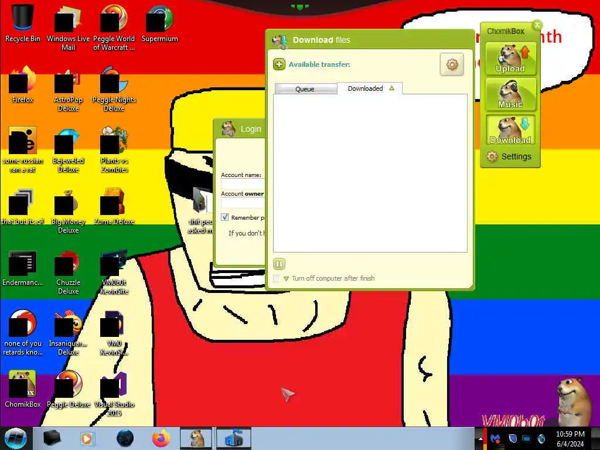The height and width of the screenshot is (450, 600).
Task: Open Peggle World of Warcraft desktop icon
Action: coord(114,28)
